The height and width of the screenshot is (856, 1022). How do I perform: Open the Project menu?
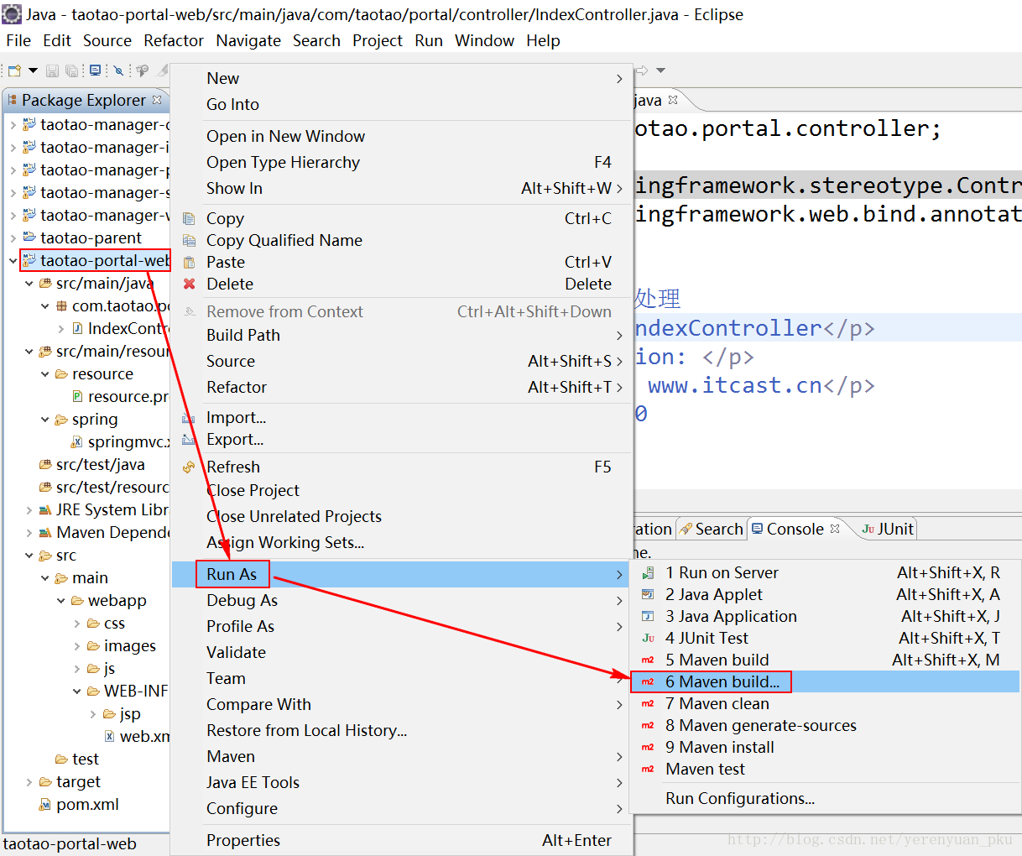[x=378, y=40]
